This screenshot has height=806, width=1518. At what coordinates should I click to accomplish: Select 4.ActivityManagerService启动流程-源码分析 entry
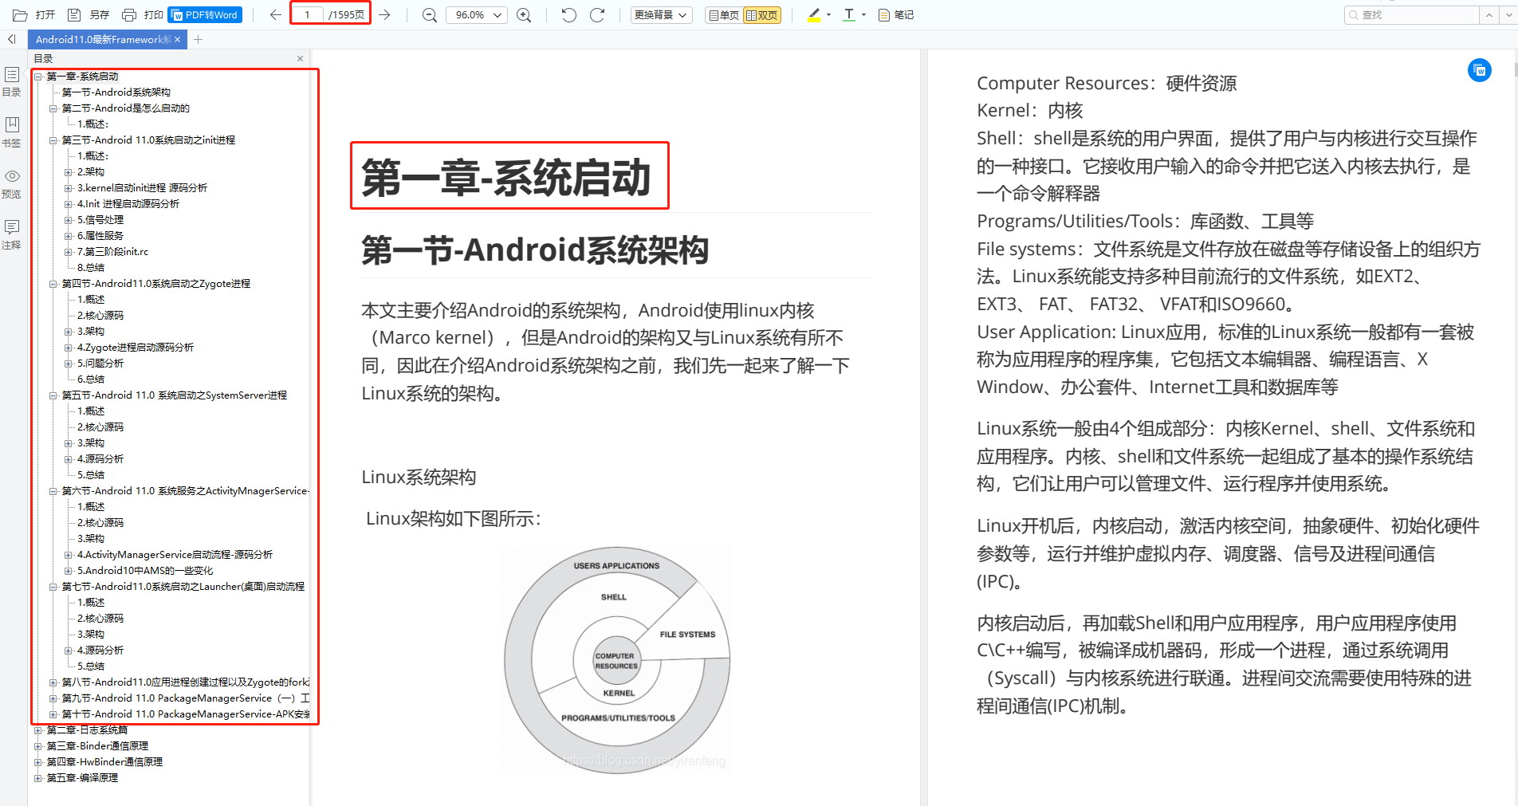point(175,555)
